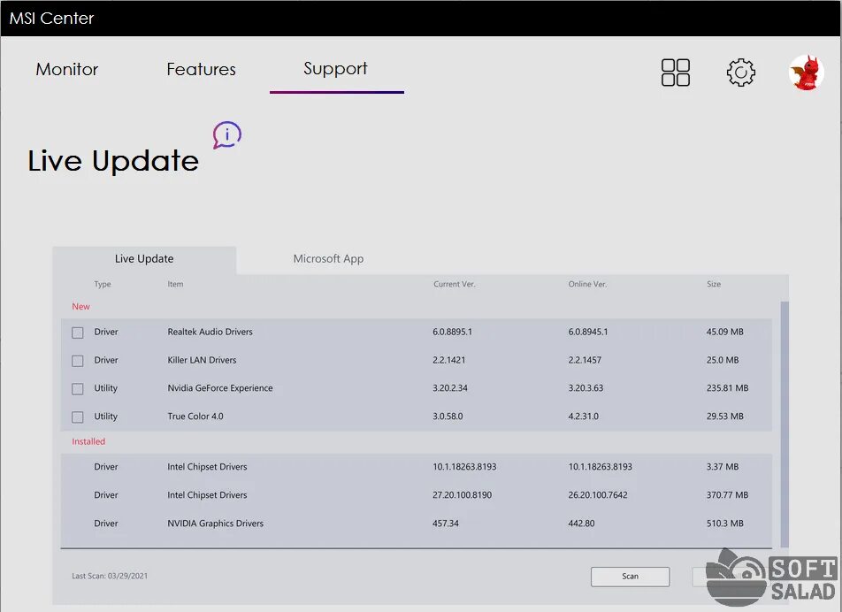The height and width of the screenshot is (612, 842).
Task: Click the New section label
Action: coord(81,307)
